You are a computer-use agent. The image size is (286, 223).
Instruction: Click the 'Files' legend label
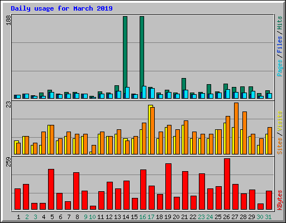pos(279,45)
